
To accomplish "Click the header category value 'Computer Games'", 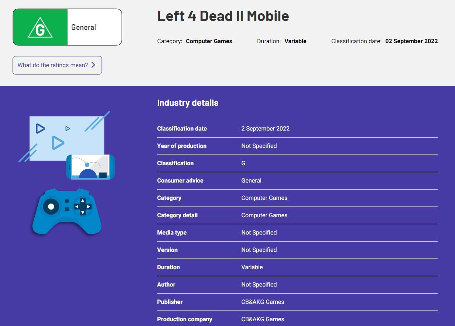I will click(209, 41).
